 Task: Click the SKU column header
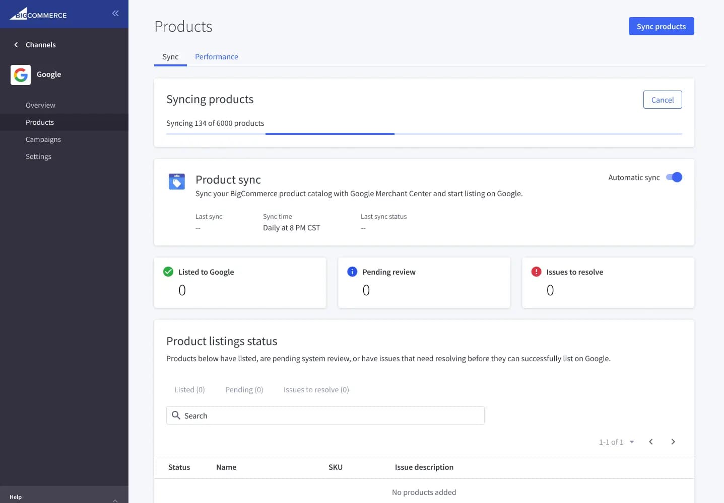(336, 467)
